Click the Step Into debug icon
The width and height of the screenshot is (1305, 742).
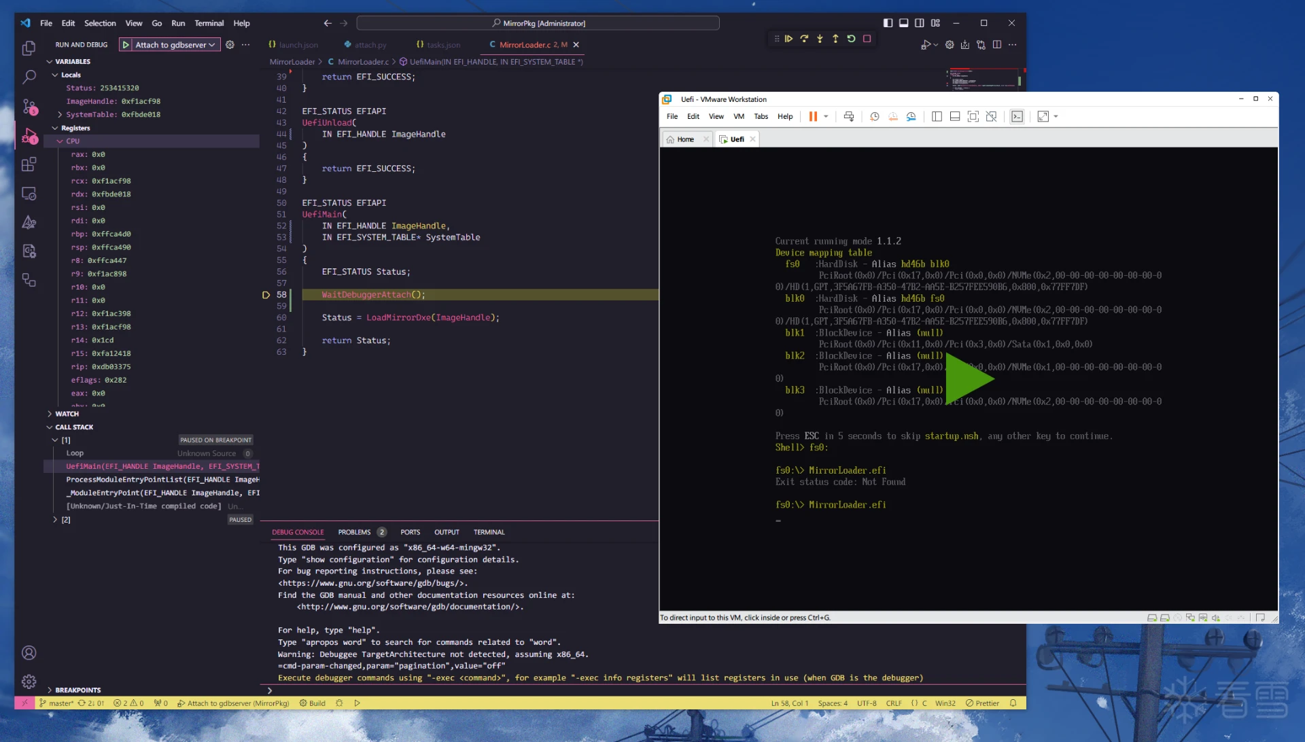tap(820, 39)
